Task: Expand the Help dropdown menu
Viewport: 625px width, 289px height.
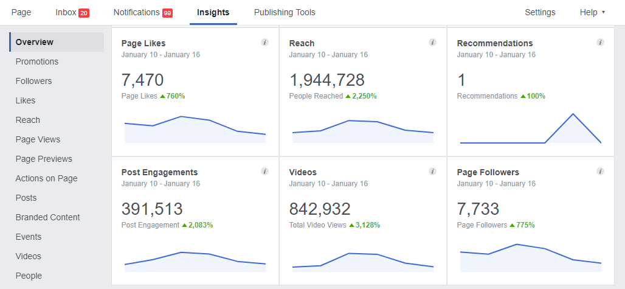Action: click(x=592, y=12)
